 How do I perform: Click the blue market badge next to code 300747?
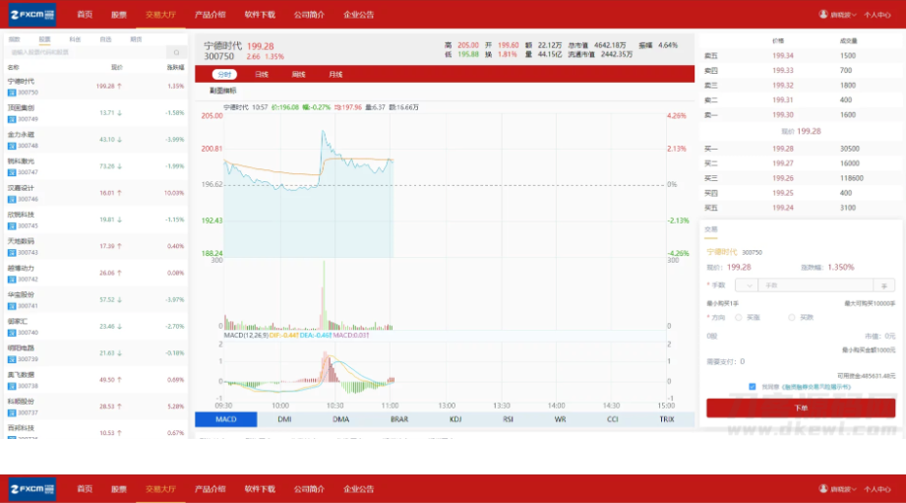(x=12, y=172)
